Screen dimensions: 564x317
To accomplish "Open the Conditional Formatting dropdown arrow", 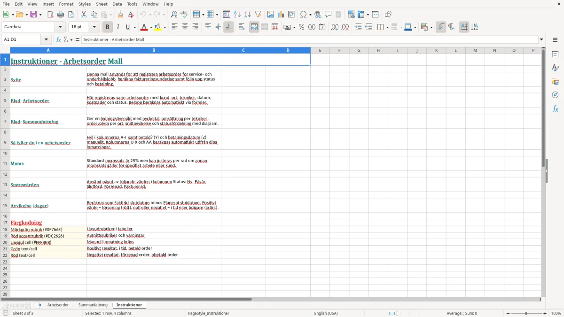I will tap(431, 27).
